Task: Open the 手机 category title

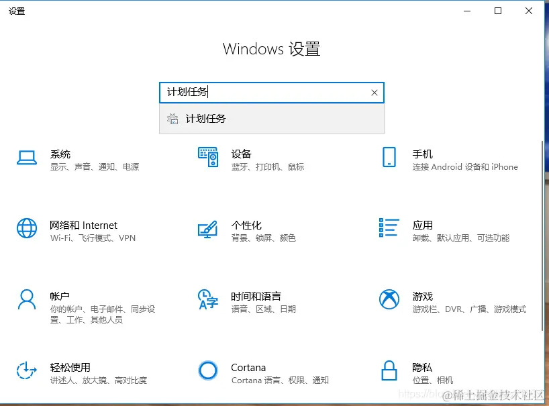Action: click(x=423, y=154)
